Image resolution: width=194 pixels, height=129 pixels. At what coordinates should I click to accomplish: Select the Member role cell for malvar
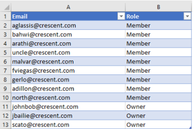pos(138,62)
